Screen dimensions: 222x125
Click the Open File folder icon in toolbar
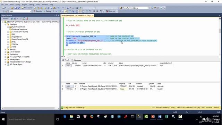click(12, 8)
